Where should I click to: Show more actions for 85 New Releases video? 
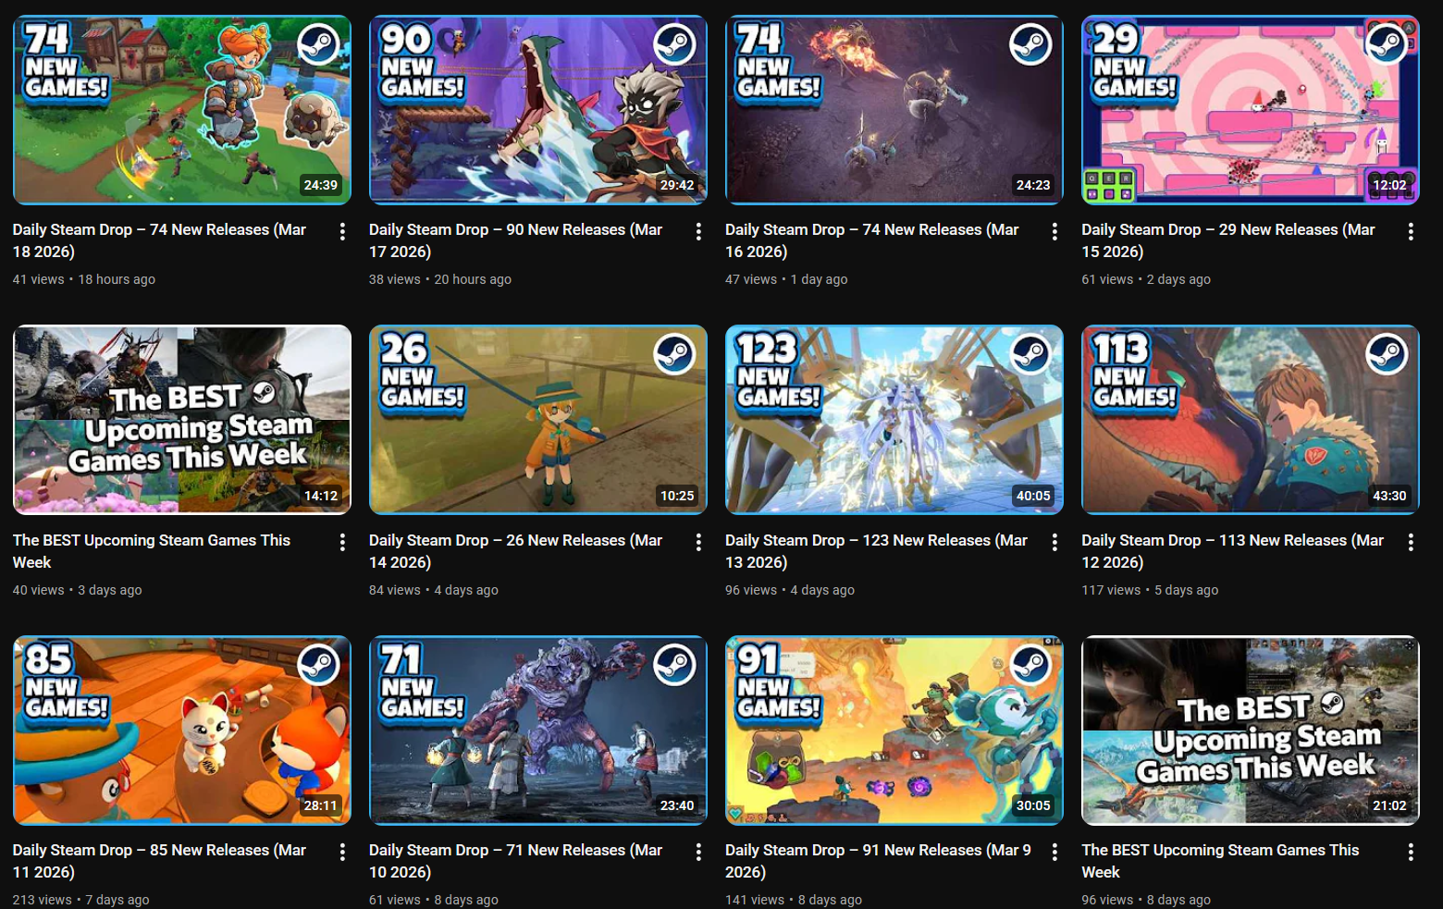(x=342, y=853)
